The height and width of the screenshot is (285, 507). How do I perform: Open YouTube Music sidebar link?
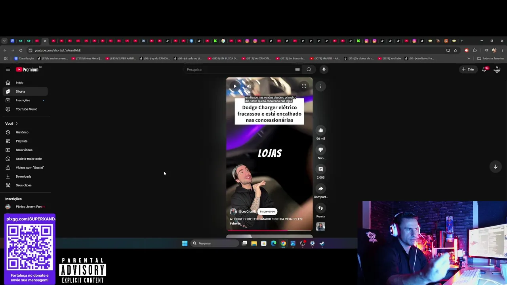(25, 109)
